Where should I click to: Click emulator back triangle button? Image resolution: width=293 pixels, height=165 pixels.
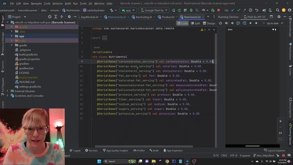click(250, 23)
